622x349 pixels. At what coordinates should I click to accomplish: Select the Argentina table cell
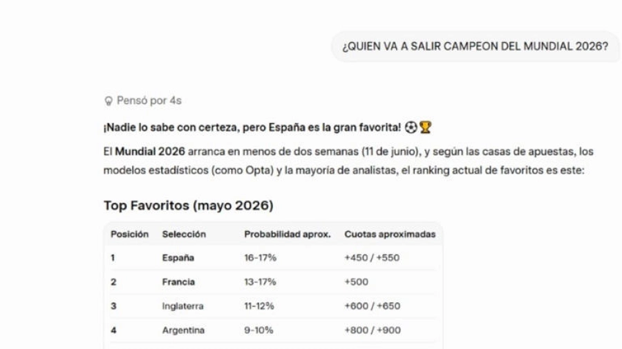pyautogui.click(x=183, y=330)
